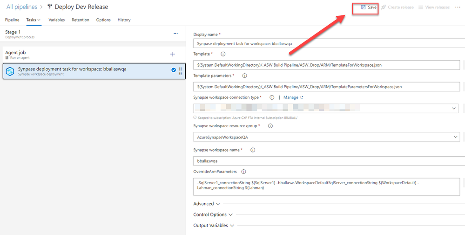Add a task to Agent job
The width and height of the screenshot is (465, 235).
pyautogui.click(x=173, y=54)
